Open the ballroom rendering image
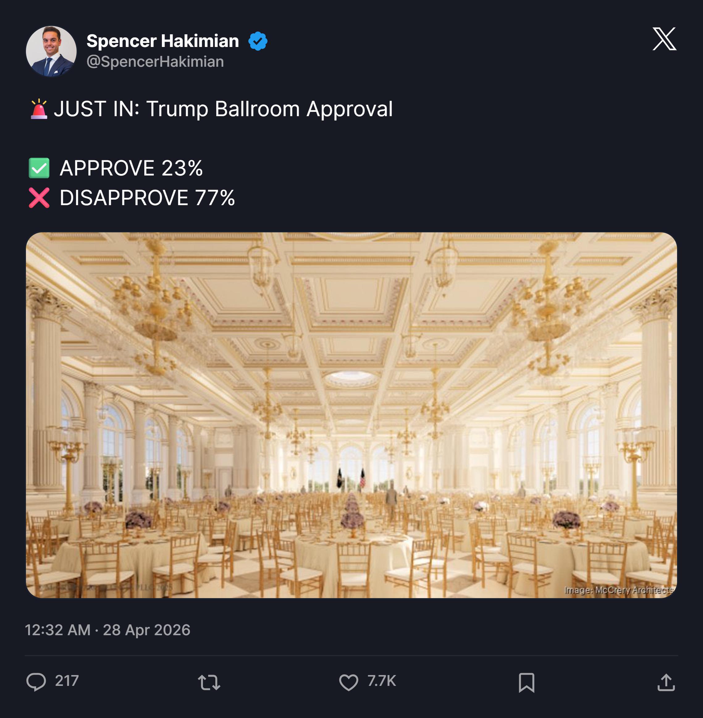This screenshot has height=718, width=703. pos(351,415)
